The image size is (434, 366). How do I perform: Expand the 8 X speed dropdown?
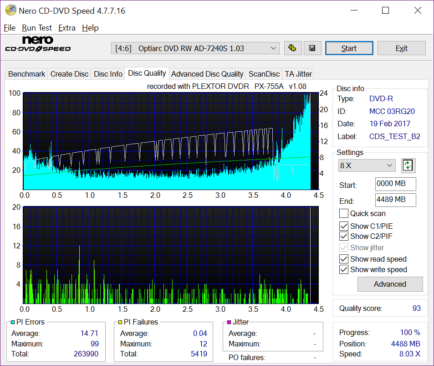point(367,165)
